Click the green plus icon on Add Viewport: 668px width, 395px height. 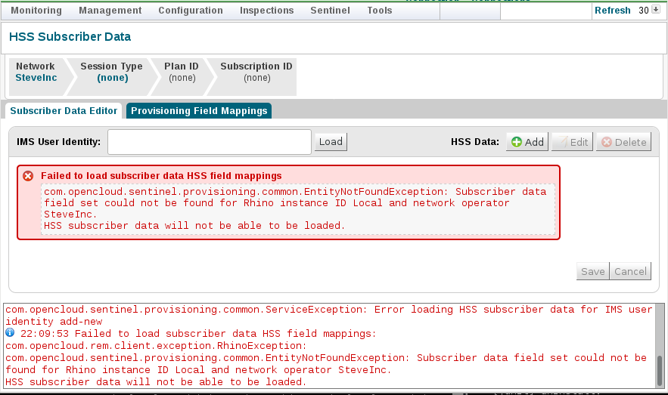(517, 142)
